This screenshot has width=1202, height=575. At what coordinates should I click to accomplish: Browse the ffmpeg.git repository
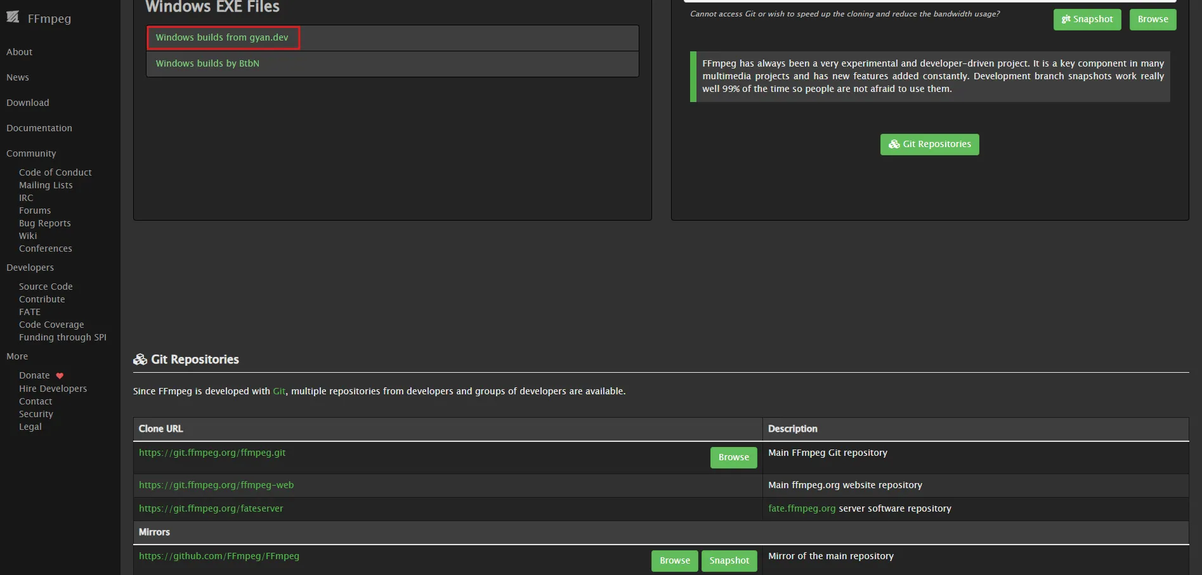pyautogui.click(x=733, y=458)
